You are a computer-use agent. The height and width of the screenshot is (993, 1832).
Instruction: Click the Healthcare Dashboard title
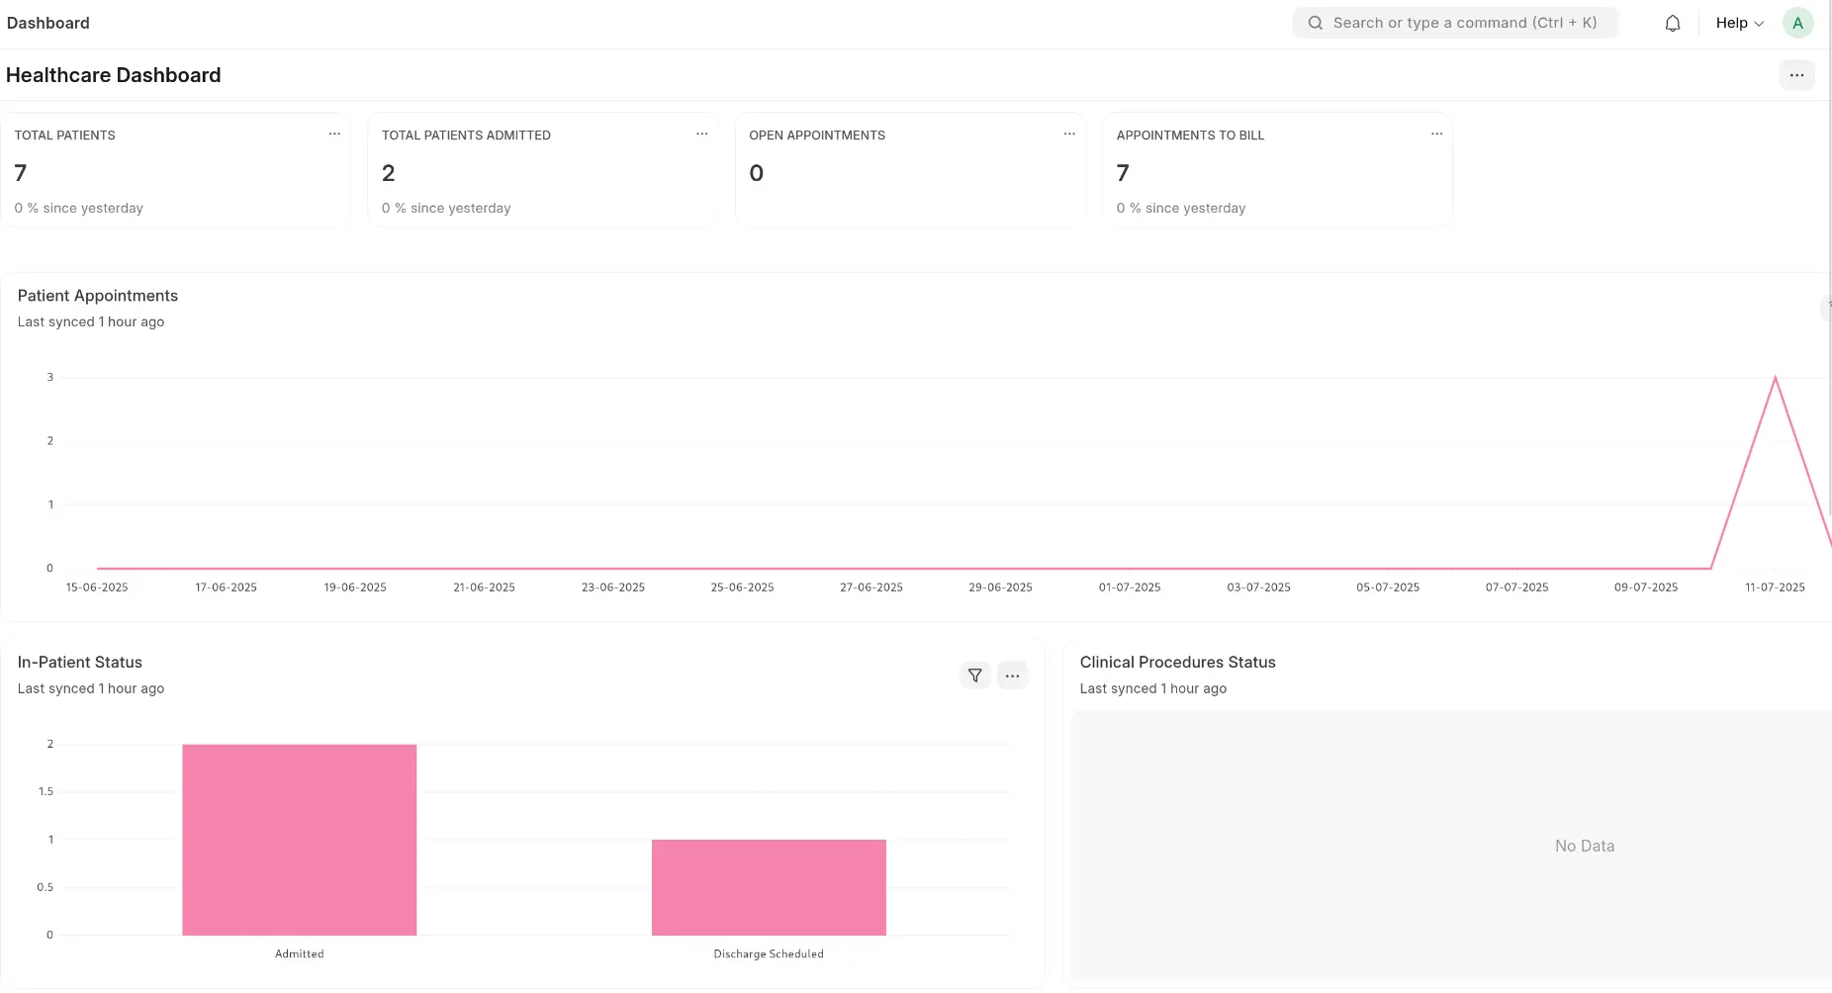click(x=113, y=74)
